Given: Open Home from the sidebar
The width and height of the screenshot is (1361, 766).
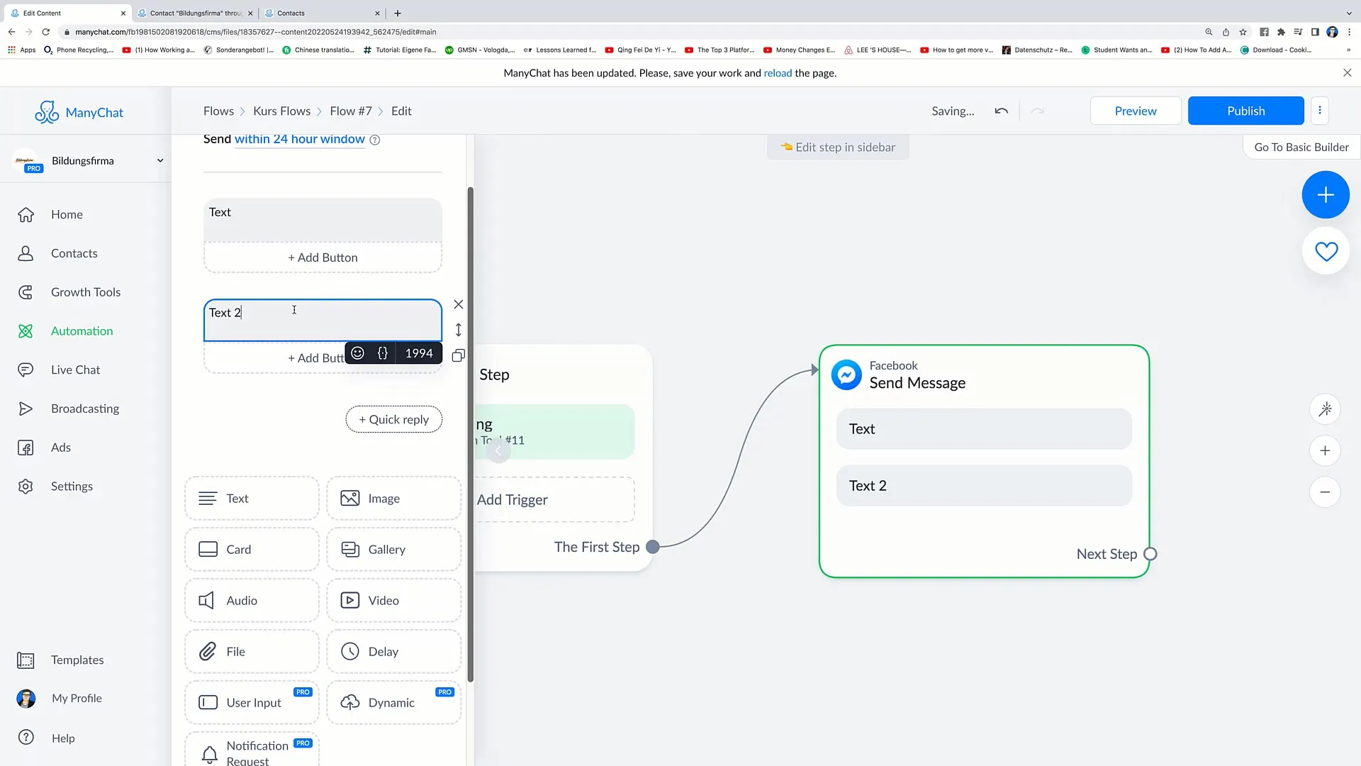Looking at the screenshot, I should tap(67, 214).
